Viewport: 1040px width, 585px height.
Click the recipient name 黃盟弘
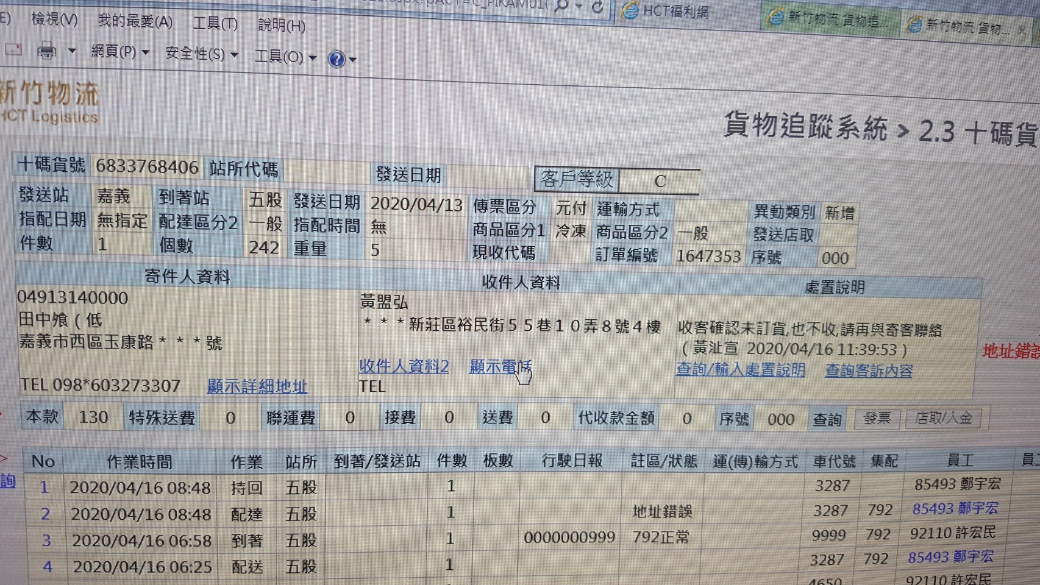[x=383, y=302]
